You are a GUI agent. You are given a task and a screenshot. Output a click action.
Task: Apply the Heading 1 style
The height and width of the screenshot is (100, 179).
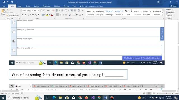click(109, 12)
